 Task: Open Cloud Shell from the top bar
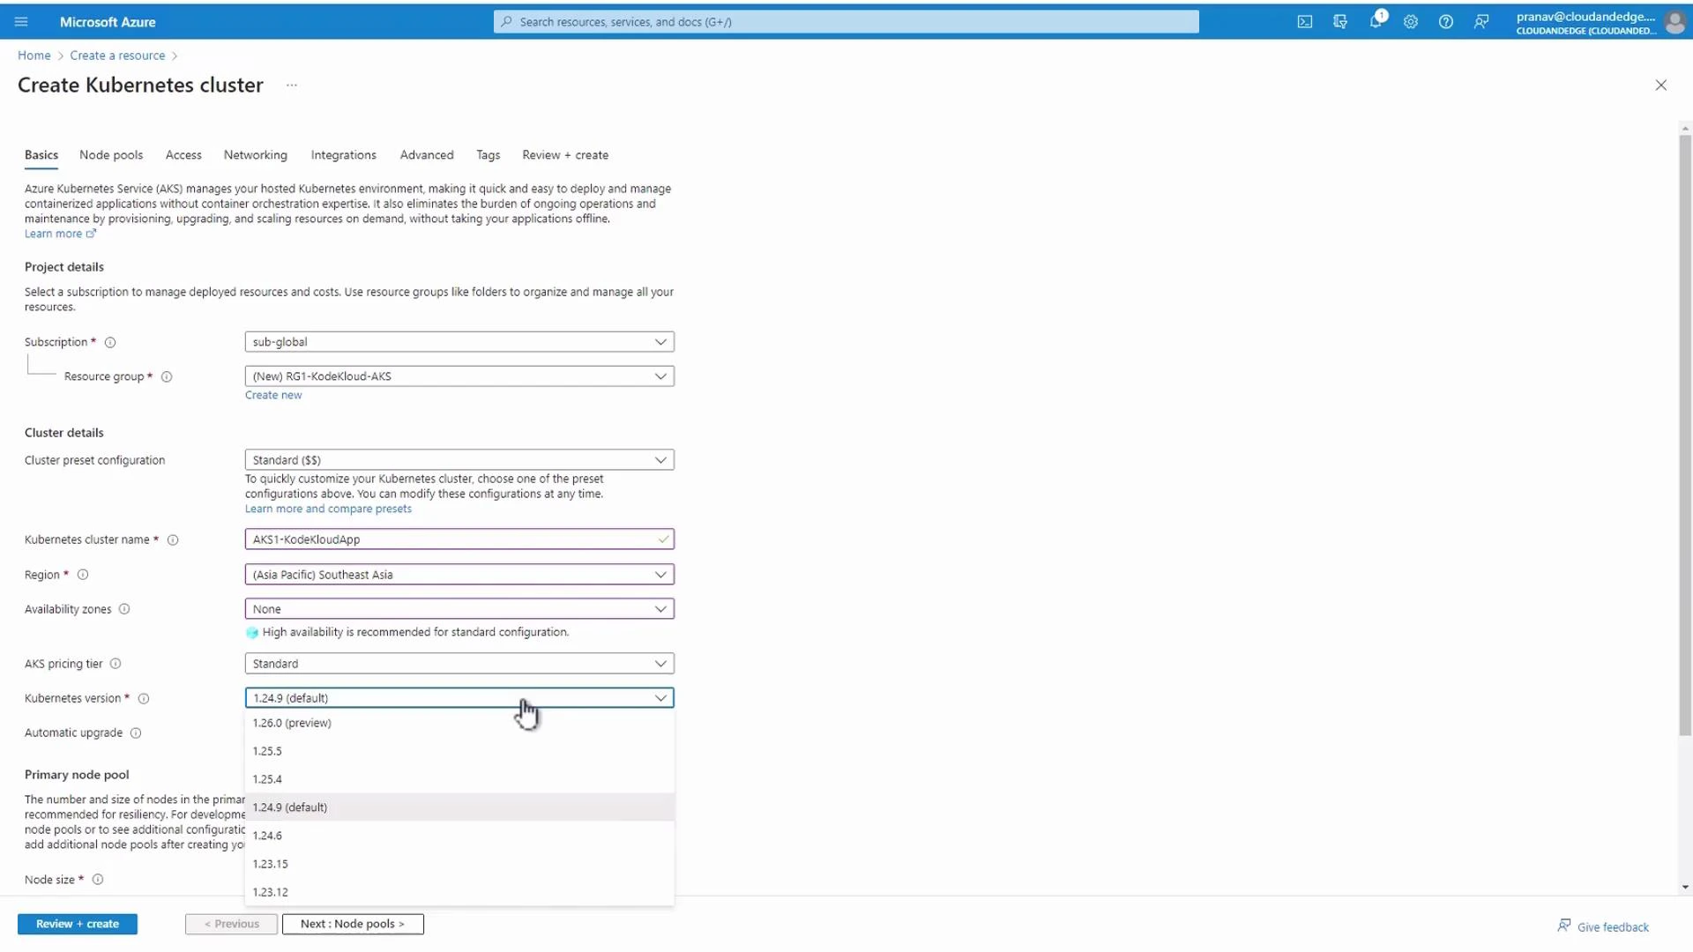1305,21
